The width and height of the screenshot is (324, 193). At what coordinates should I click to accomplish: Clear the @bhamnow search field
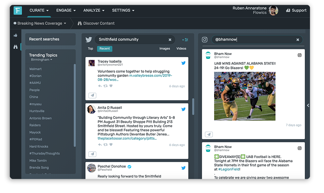[x=298, y=39]
